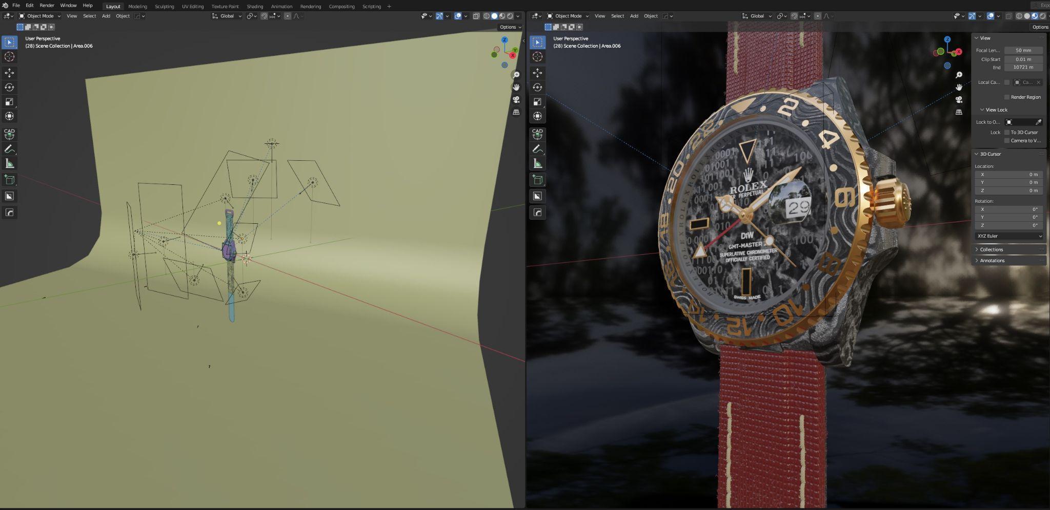The height and width of the screenshot is (510, 1050).
Task: Switch to the UV Editing workspace tab
Action: click(x=193, y=7)
